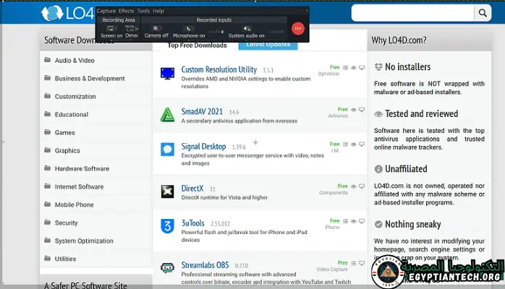Screen dimensions: 505x289
Task: Toggle the Screen on recording icon
Action: pyautogui.click(x=111, y=29)
